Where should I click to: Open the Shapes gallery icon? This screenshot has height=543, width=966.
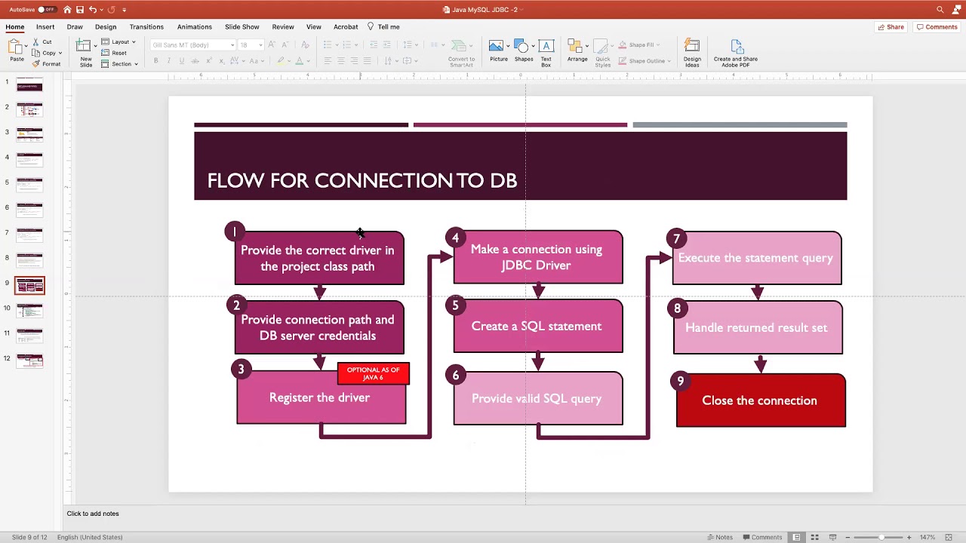coord(523,47)
